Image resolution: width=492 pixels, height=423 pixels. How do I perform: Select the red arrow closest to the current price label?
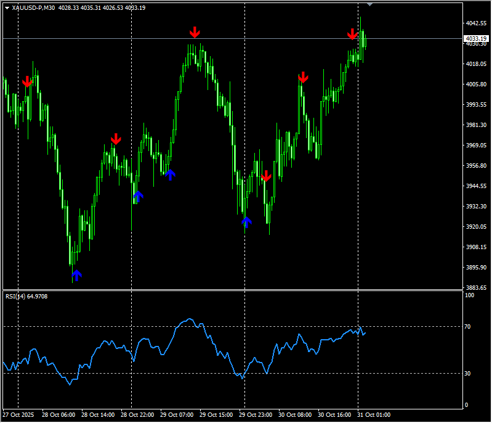tap(352, 34)
